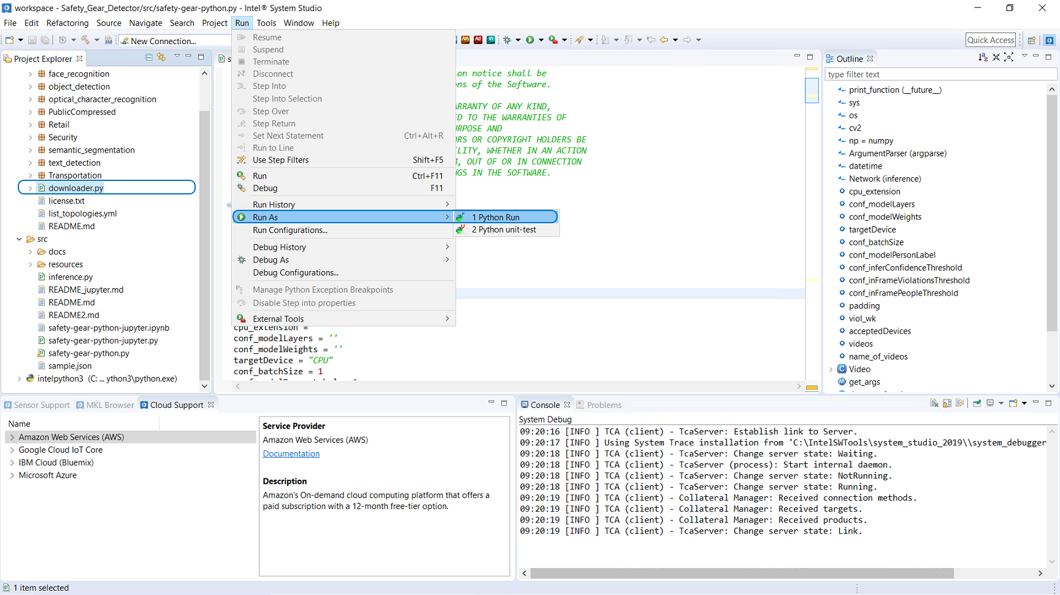Switch to the MKL Browser tab

tap(105, 405)
